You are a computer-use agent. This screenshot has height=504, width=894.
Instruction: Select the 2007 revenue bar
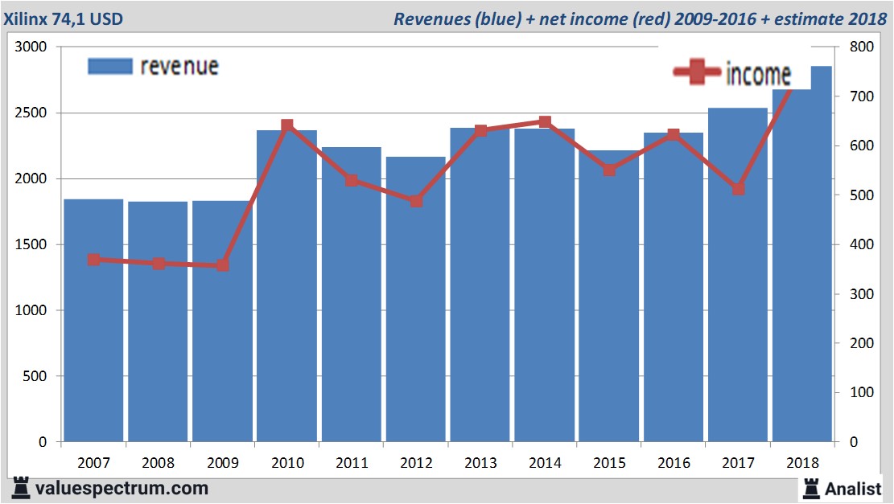[93, 320]
